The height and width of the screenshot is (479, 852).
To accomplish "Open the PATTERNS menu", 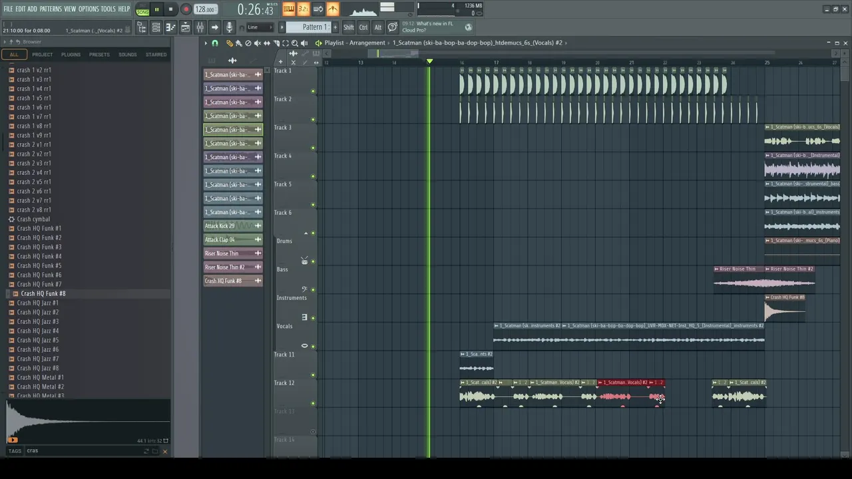I will point(51,9).
